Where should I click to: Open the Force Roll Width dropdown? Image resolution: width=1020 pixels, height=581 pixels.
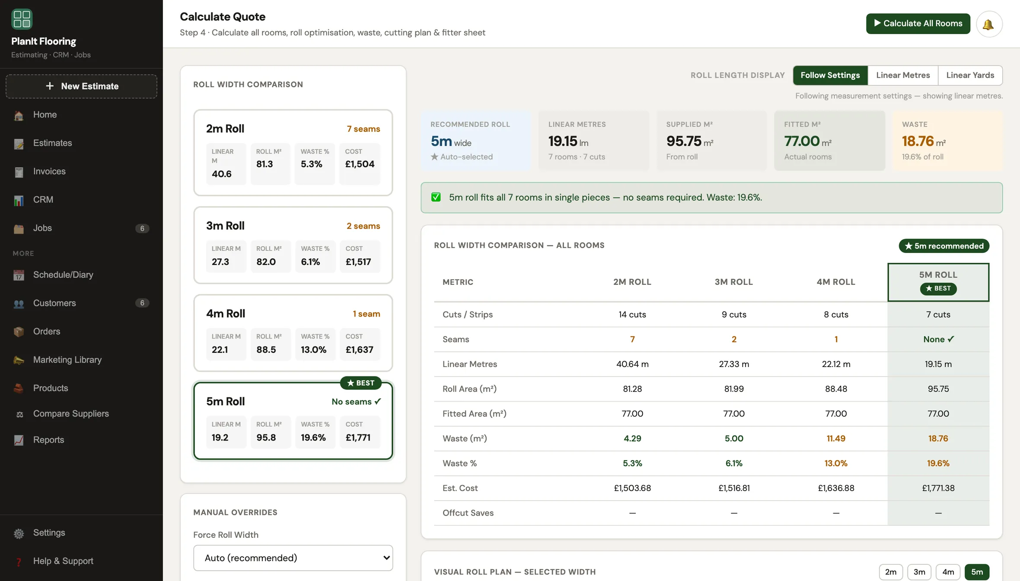coord(293,558)
